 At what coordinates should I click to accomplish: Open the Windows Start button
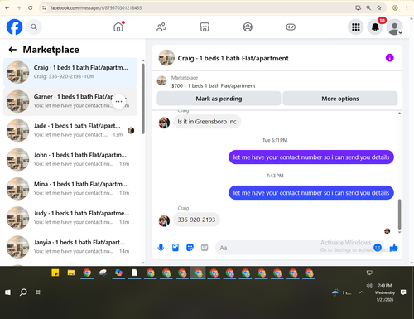[7, 292]
